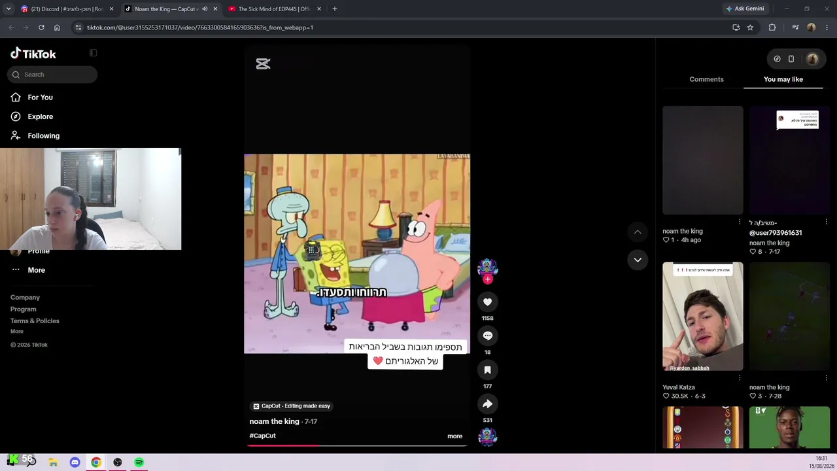This screenshot has height=471, width=837.
Task: Bookmark the video with the save icon
Action: pos(487,370)
